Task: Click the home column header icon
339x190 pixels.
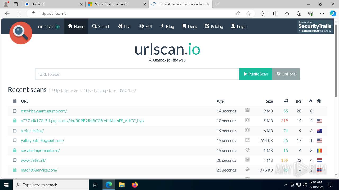Action: click(x=319, y=101)
